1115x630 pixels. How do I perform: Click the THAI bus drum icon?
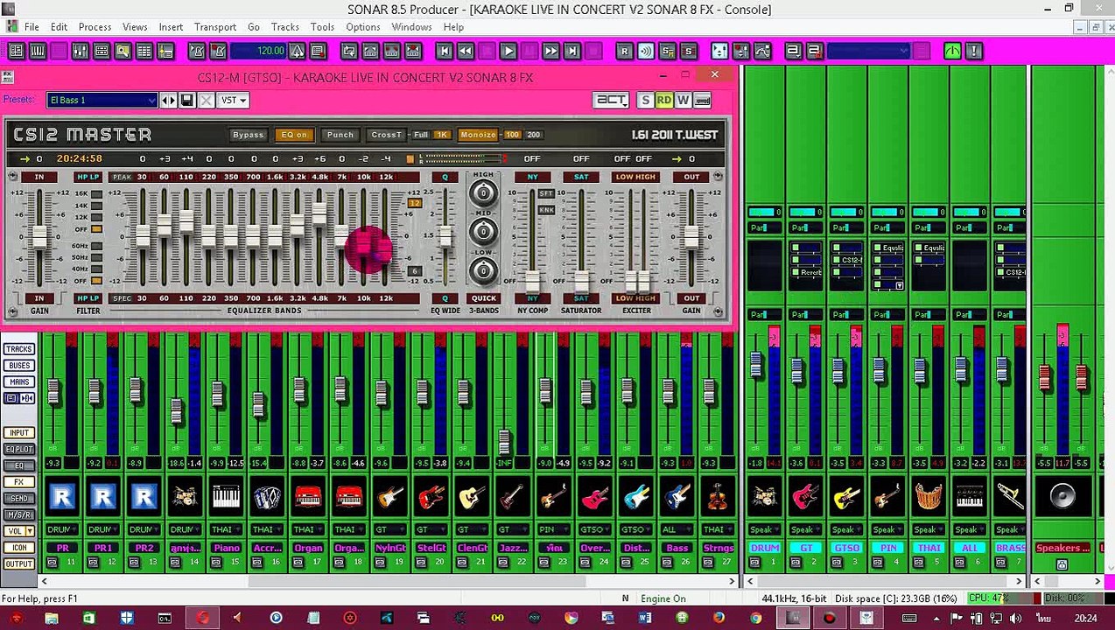(x=928, y=498)
